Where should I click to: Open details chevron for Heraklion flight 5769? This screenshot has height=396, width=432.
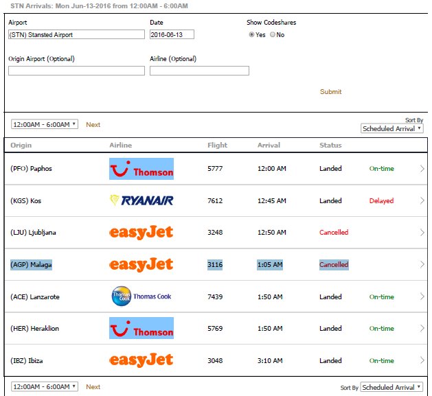click(422, 328)
